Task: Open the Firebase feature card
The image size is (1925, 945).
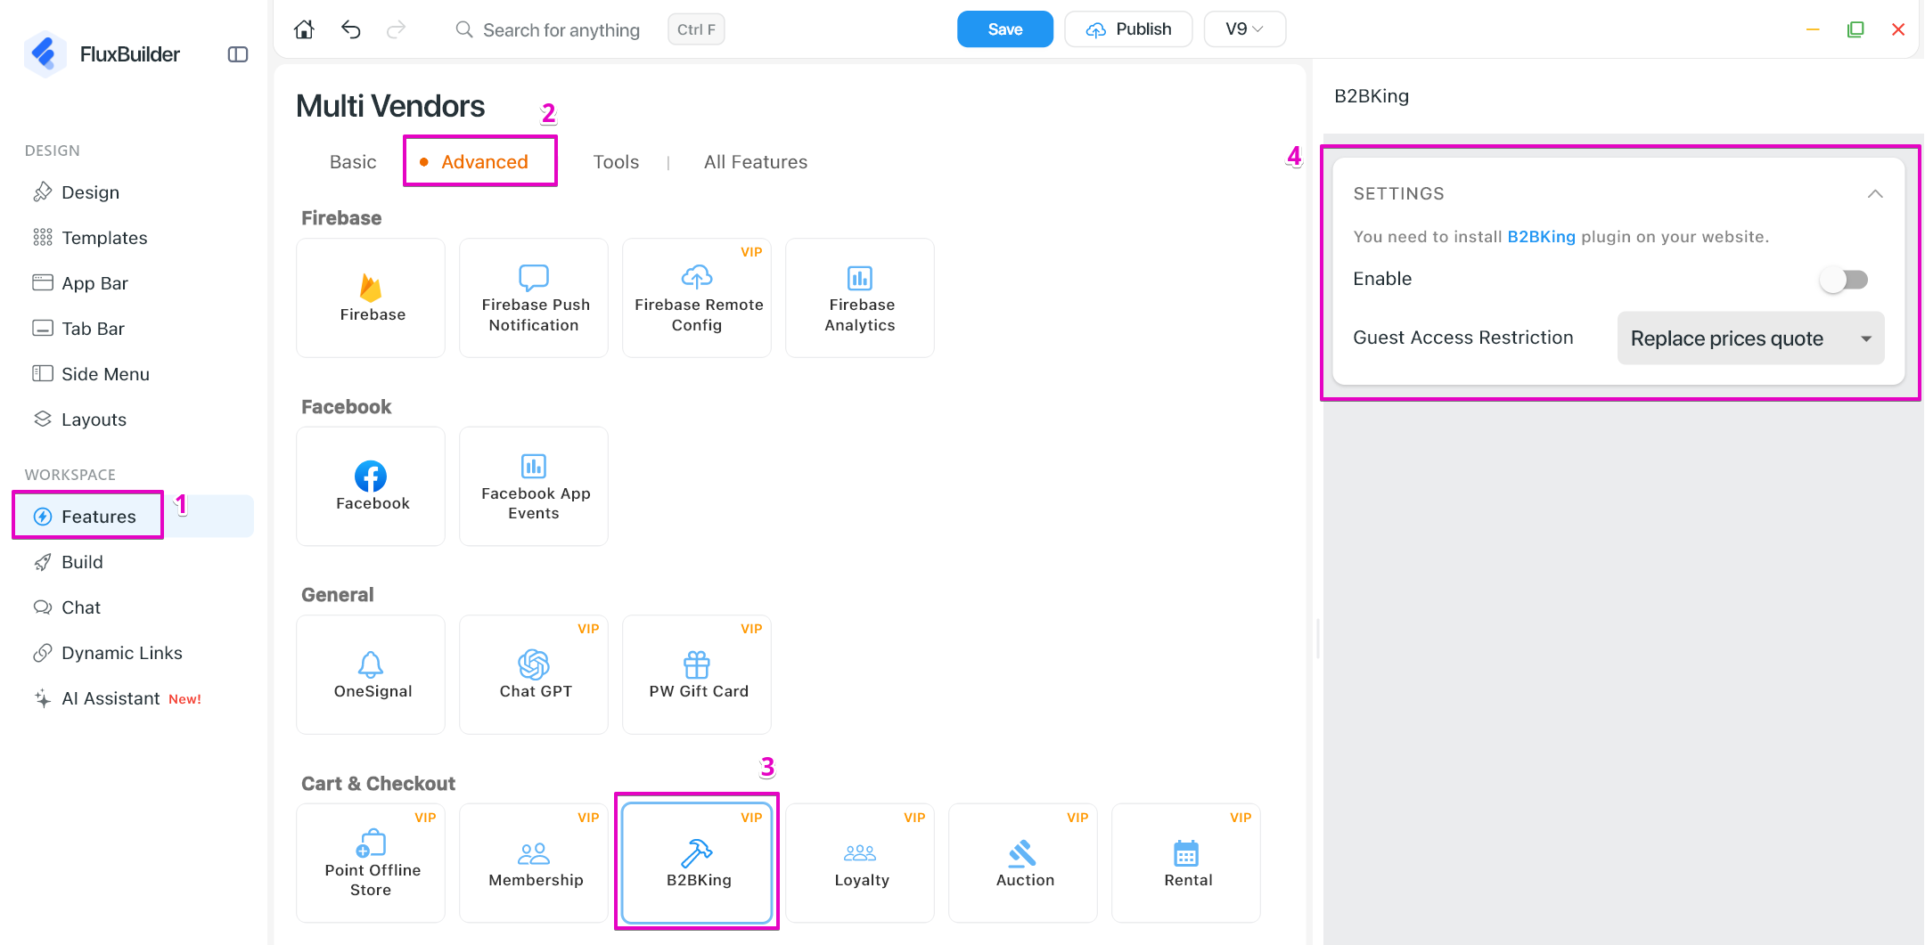Action: coord(371,297)
